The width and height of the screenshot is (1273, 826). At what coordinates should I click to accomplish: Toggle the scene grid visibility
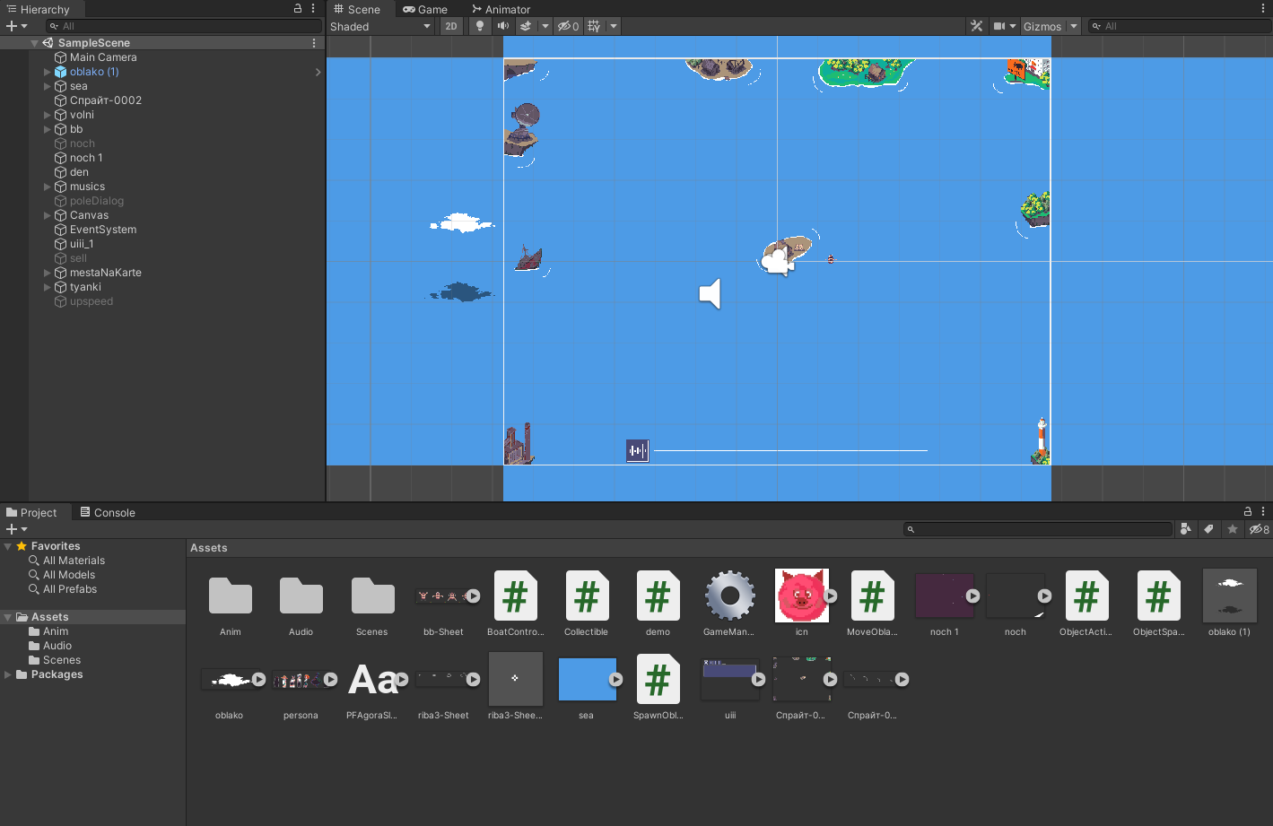click(594, 26)
